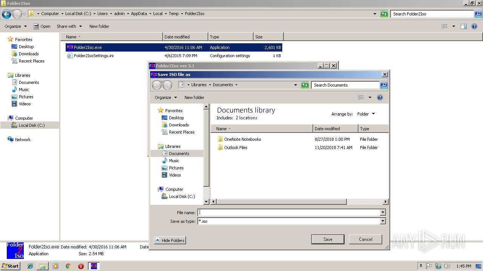Click Explorer Back navigation button

coord(6,14)
